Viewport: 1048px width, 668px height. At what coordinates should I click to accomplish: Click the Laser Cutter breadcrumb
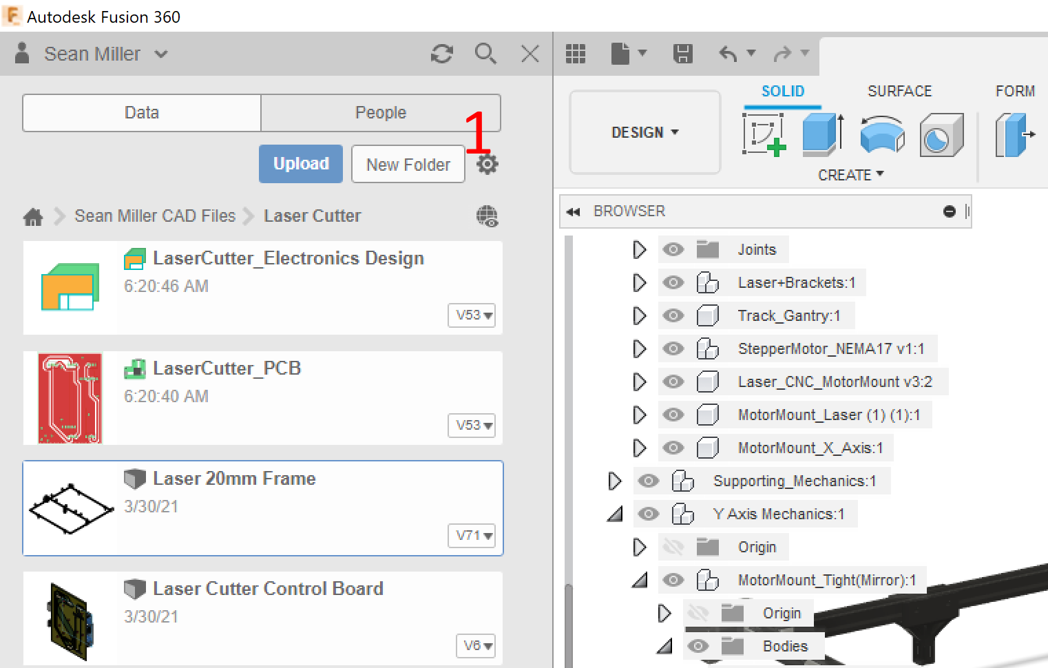[x=313, y=216]
